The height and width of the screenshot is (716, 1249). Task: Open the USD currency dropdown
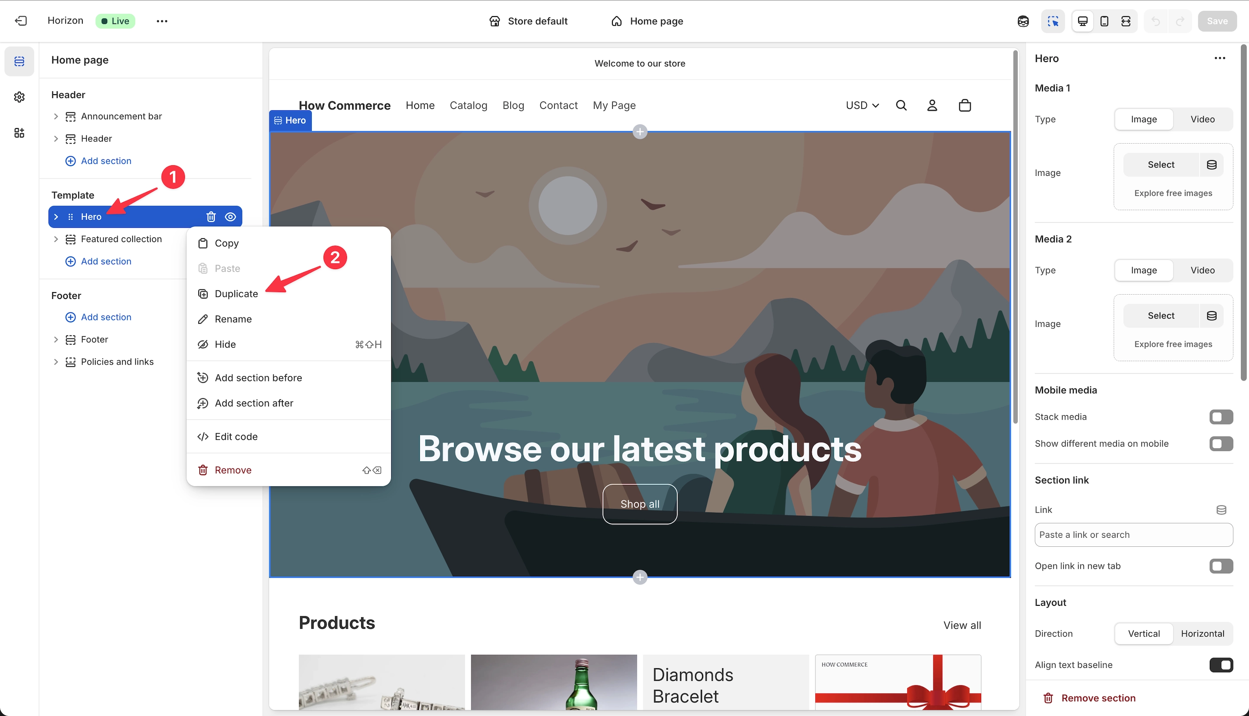[862, 105]
